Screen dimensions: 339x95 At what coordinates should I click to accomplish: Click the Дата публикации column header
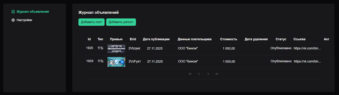tap(156, 39)
